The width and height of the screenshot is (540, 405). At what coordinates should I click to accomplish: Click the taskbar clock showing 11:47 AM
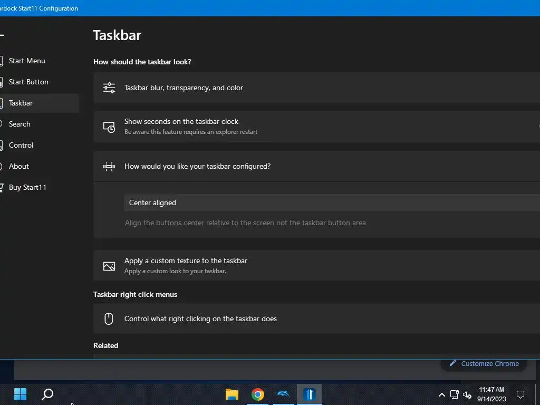coord(491,394)
